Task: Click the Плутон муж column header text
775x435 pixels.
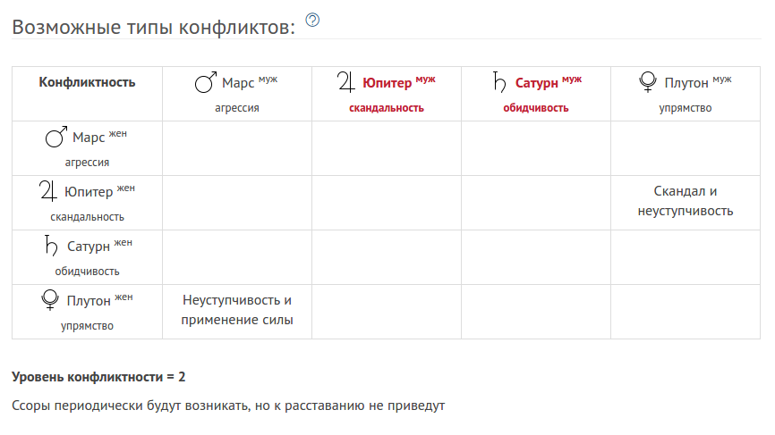Action: (698, 82)
